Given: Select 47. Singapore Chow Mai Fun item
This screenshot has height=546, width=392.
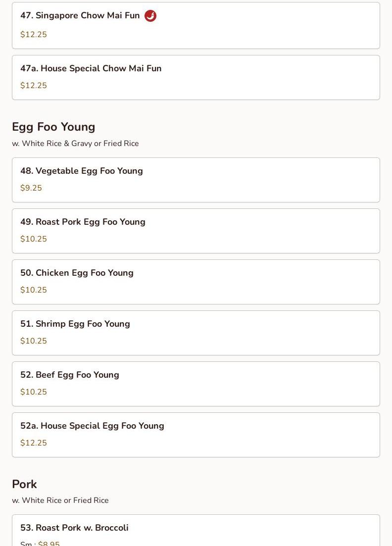Looking at the screenshot, I should click(80, 16).
